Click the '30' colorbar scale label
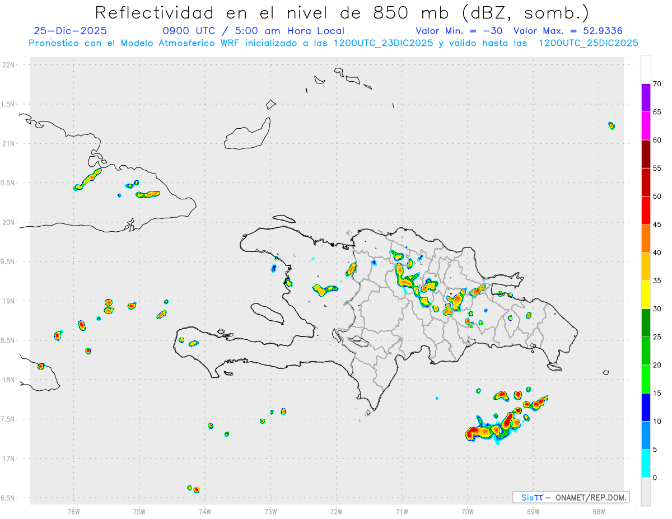 [657, 309]
